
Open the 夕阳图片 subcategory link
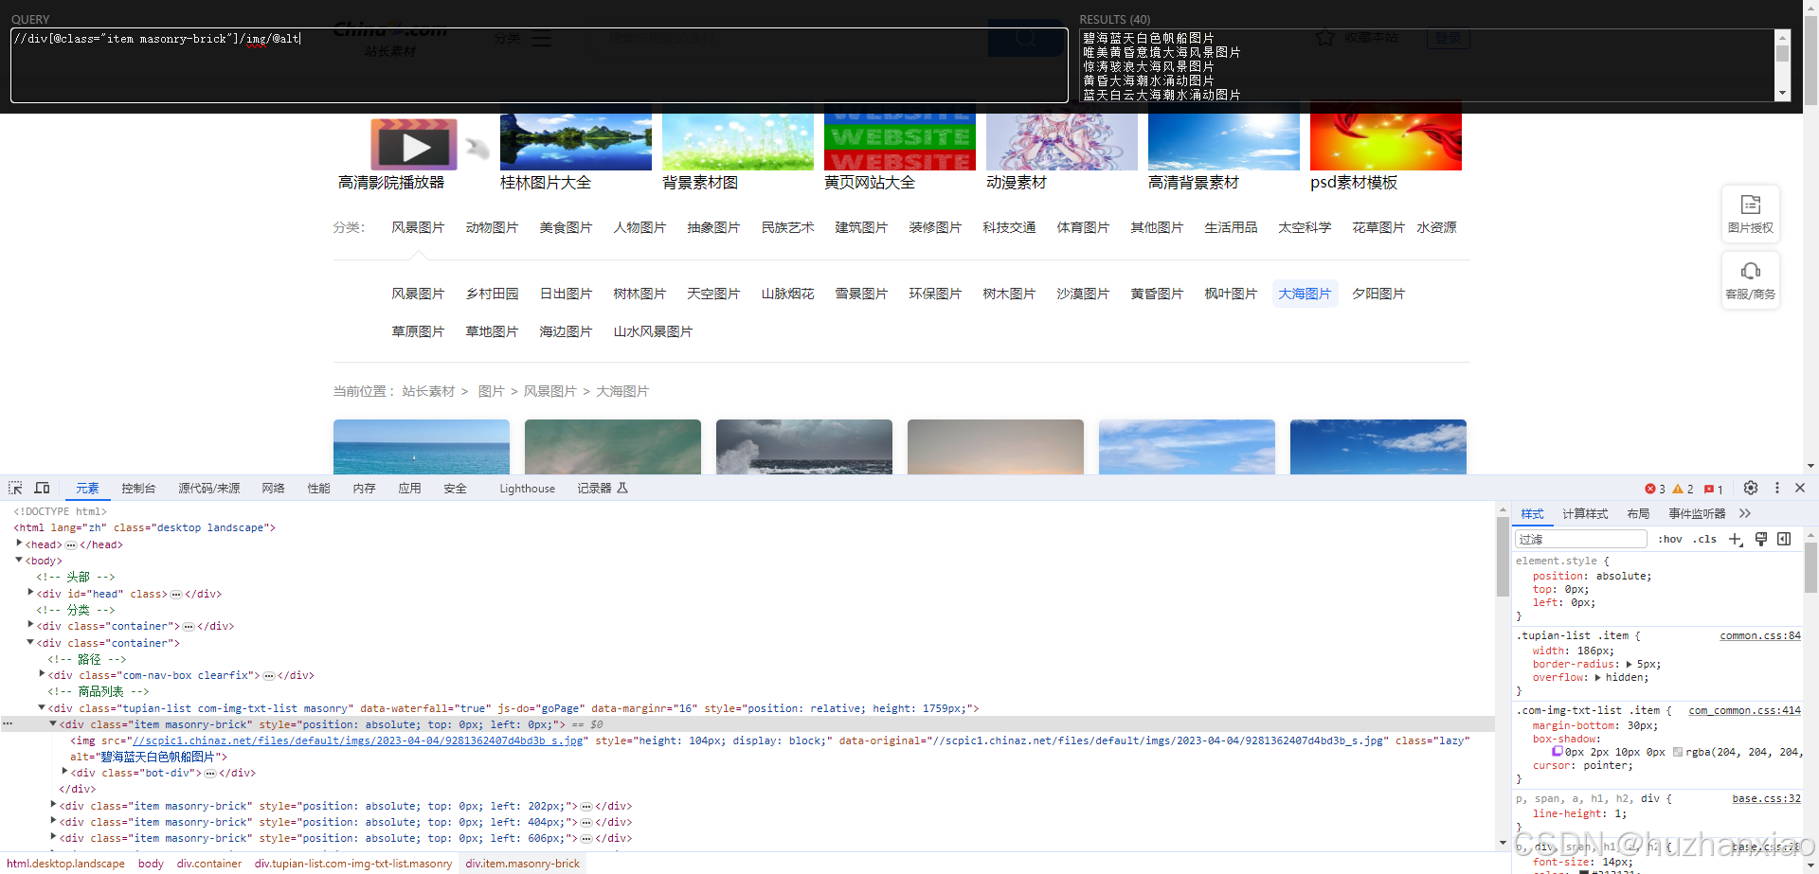(1378, 294)
